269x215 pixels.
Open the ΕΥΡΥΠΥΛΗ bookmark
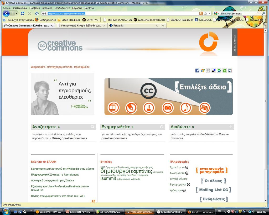tap(91, 20)
